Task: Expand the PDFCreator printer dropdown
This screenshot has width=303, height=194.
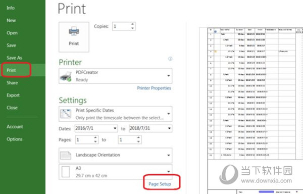Action: point(169,76)
